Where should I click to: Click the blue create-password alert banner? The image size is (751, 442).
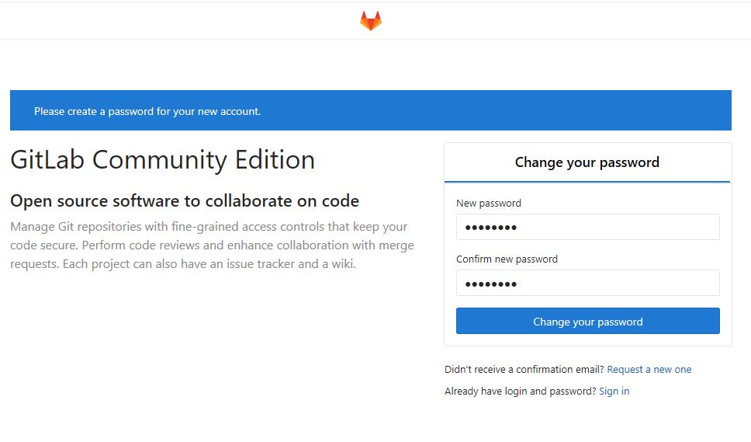pyautogui.click(x=371, y=110)
